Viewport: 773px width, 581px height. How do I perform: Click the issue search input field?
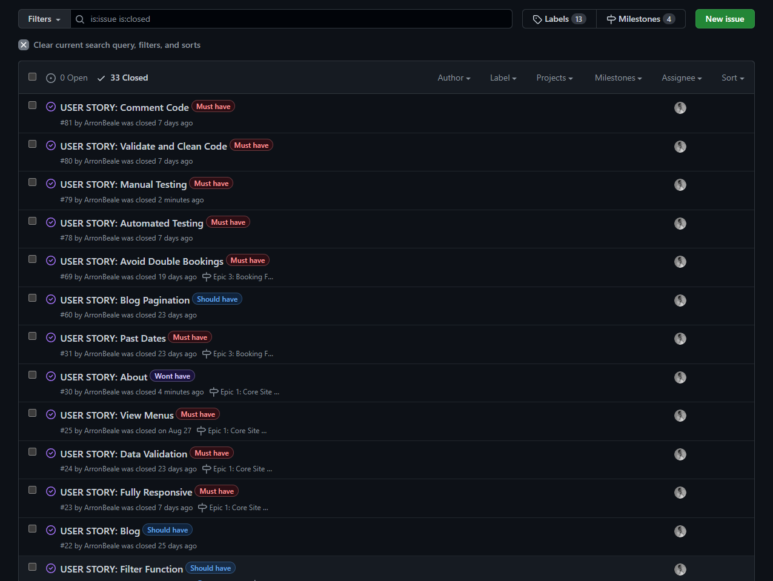[291, 19]
